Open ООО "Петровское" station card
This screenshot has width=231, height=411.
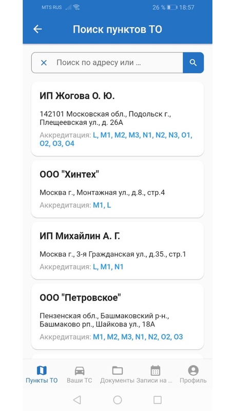pyautogui.click(x=118, y=316)
